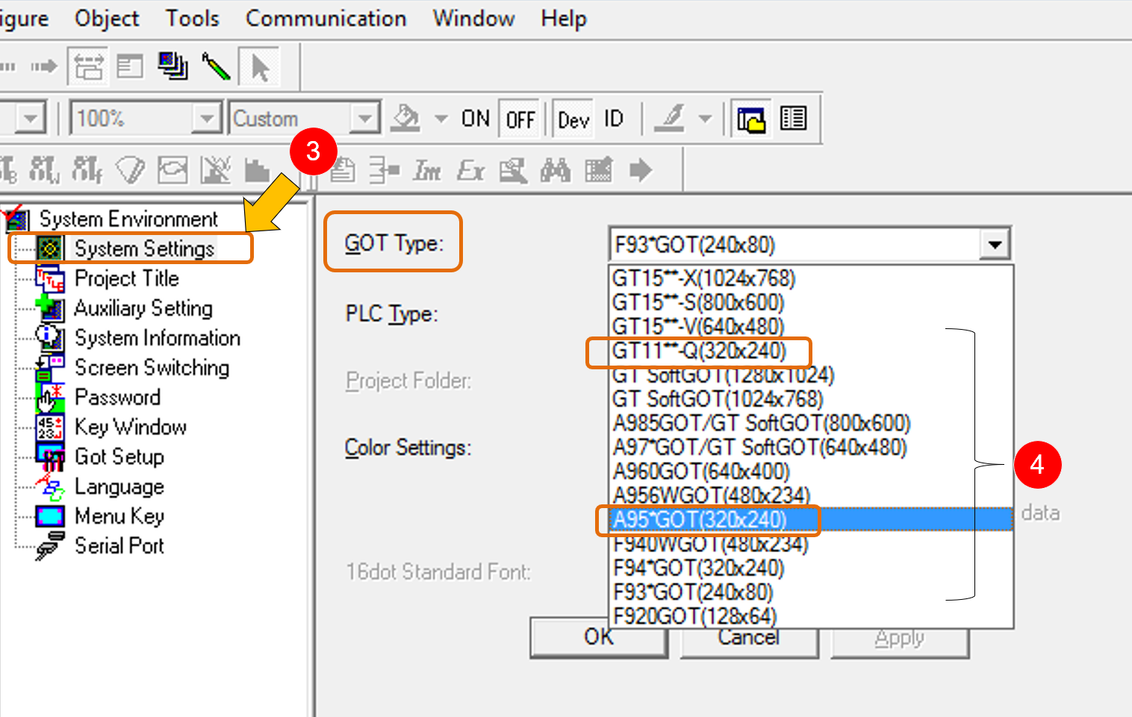This screenshot has height=717, width=1132.
Task: Choose A956WGOT(480x234) option
Action: (811, 495)
